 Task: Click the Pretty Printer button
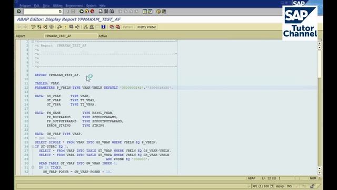click(146, 27)
